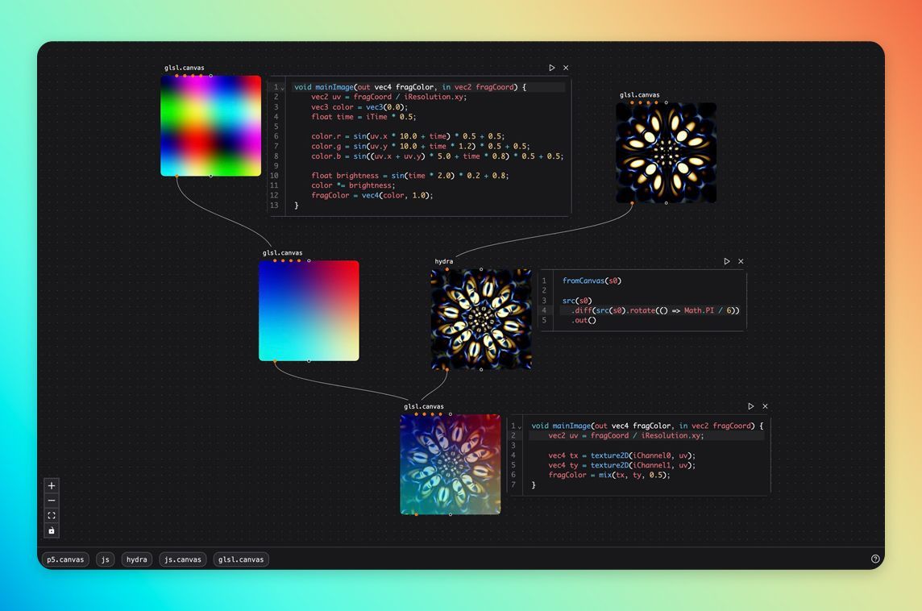Insert a js.canvas node from the bottom bar
Image resolution: width=922 pixels, height=611 pixels.
coord(182,559)
